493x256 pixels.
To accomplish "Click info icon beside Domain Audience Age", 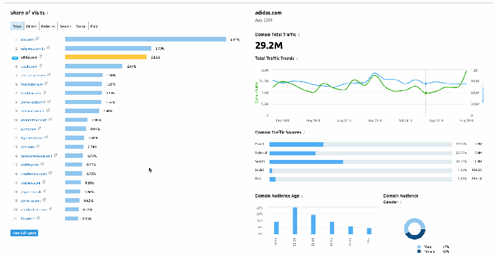I will coord(302,196).
